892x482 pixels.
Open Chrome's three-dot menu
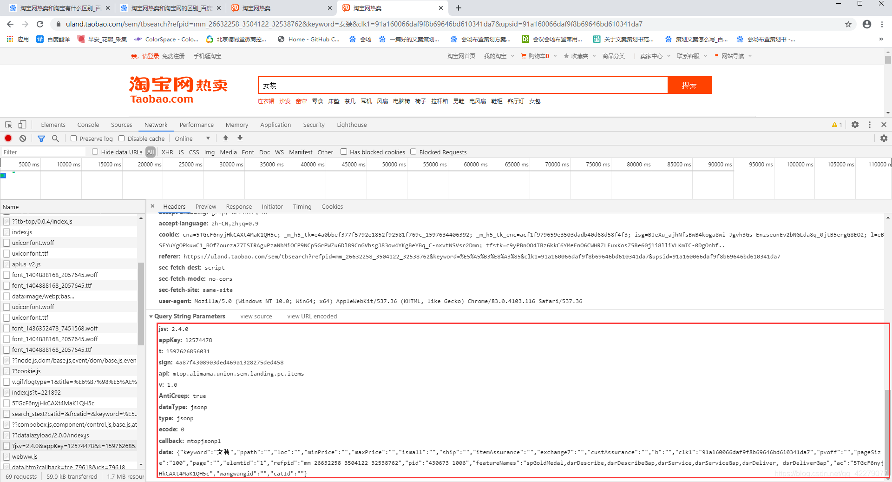click(882, 24)
